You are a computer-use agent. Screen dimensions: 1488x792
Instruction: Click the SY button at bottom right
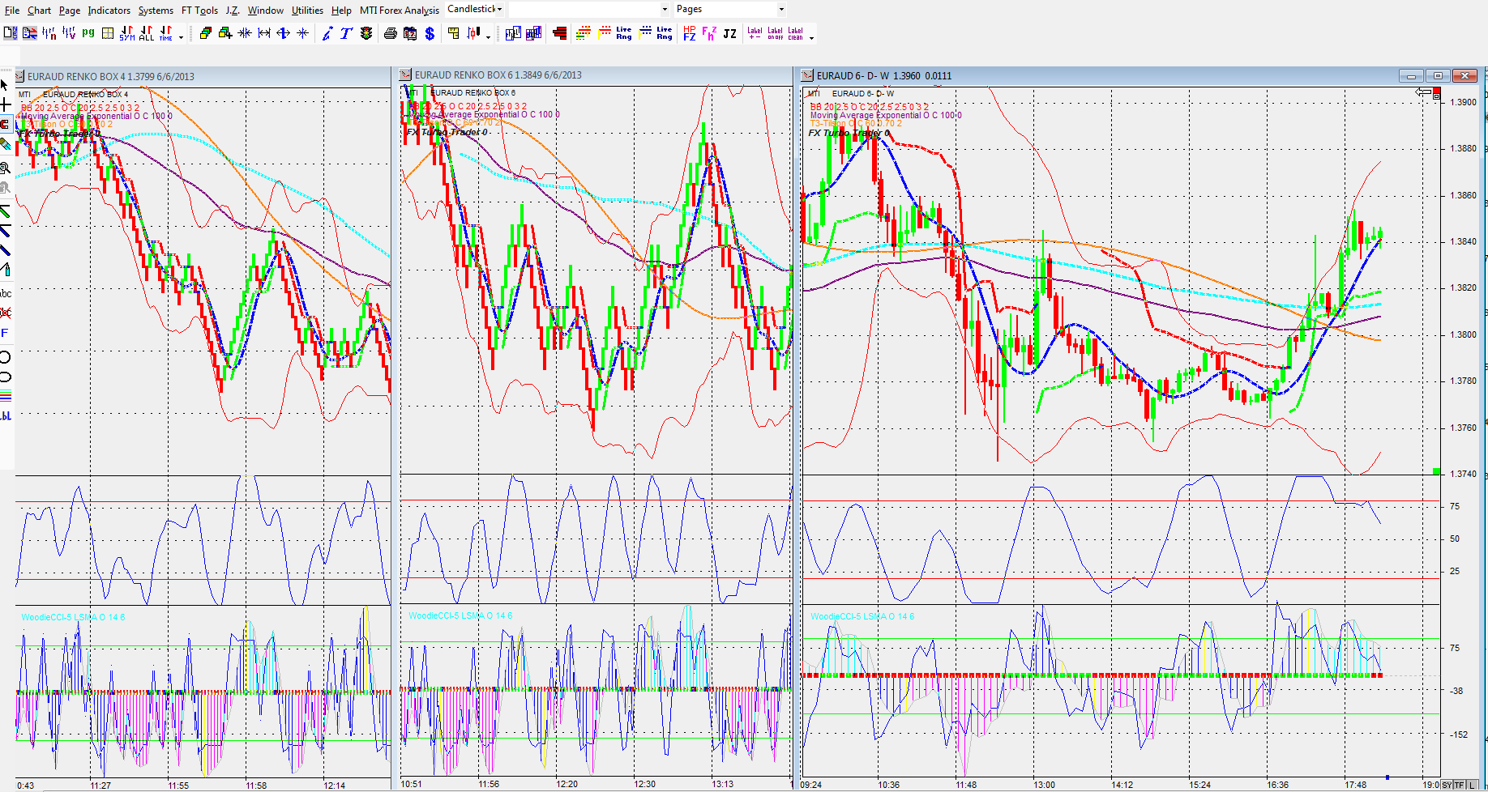(x=1447, y=785)
